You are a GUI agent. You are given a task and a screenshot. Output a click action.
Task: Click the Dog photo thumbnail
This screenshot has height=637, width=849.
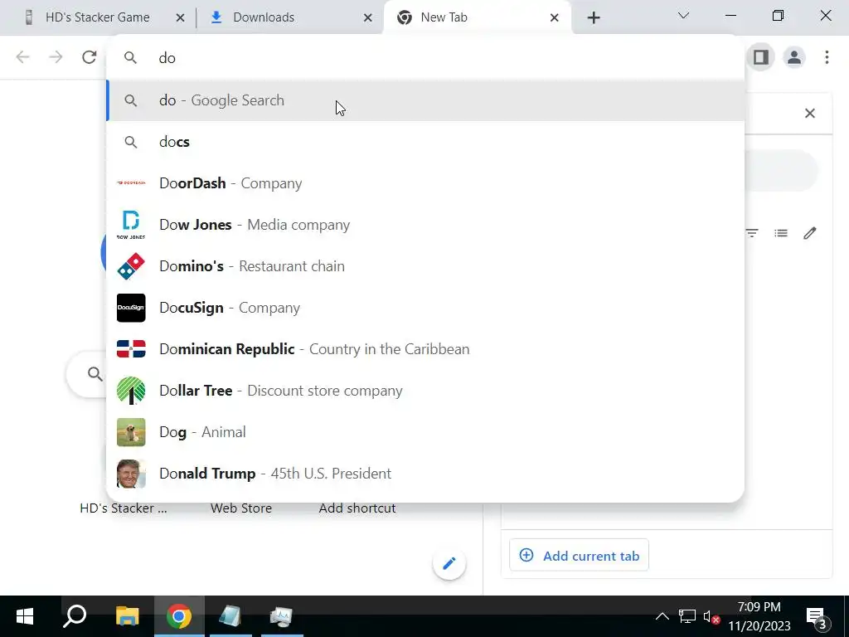coord(131,431)
